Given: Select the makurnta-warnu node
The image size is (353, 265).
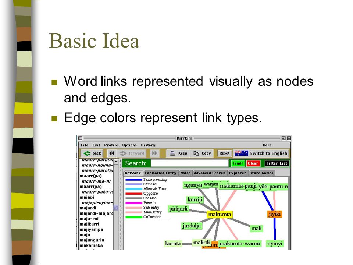Looking at the screenshot, I should coord(240,244).
